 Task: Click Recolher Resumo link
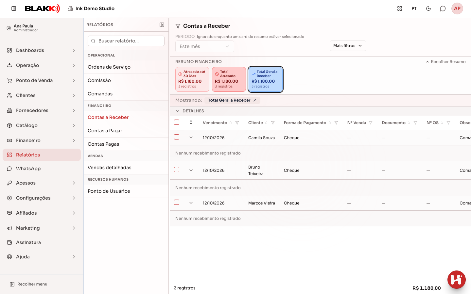coord(445,62)
